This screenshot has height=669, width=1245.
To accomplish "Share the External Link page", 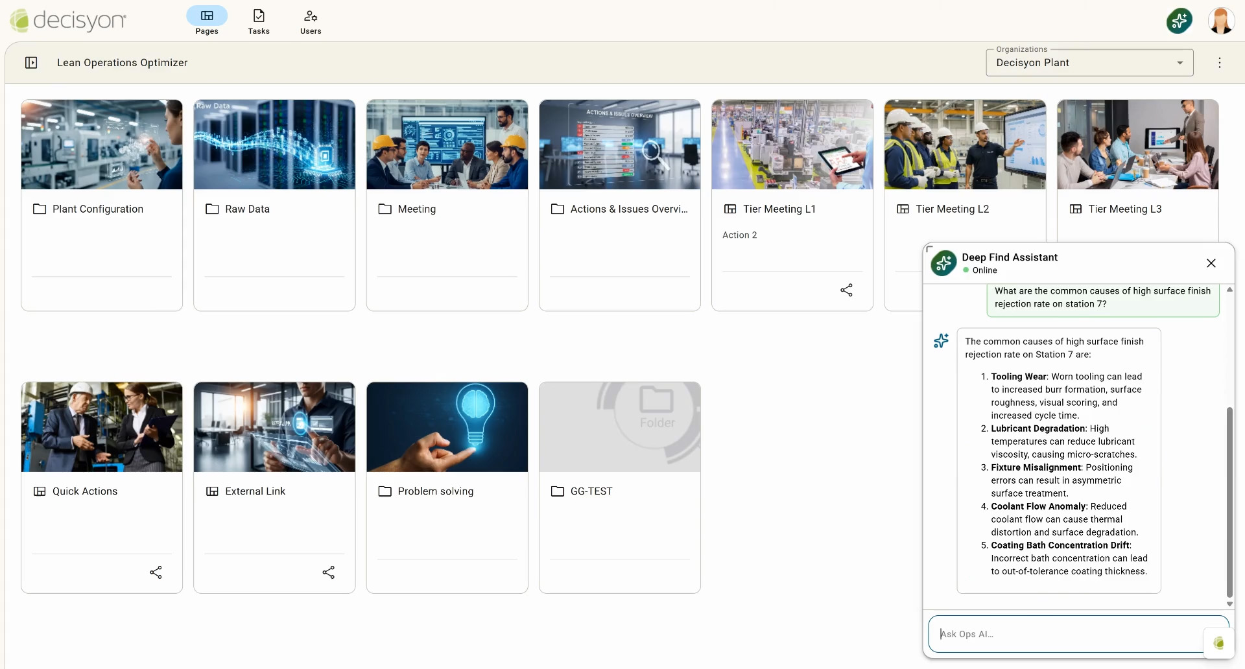I will [329, 572].
